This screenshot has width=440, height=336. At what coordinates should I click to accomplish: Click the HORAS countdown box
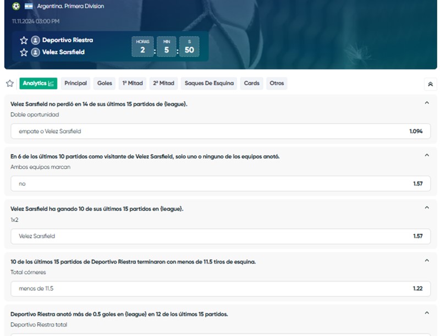143,47
